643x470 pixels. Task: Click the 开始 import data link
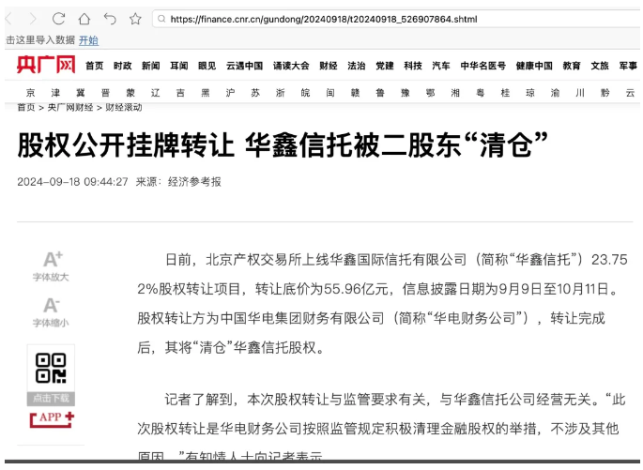pyautogui.click(x=88, y=40)
